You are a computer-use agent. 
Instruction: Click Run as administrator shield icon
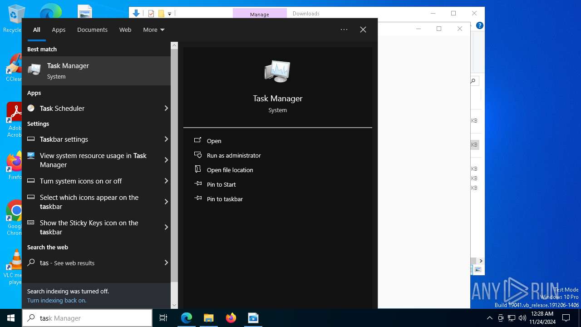(x=198, y=155)
